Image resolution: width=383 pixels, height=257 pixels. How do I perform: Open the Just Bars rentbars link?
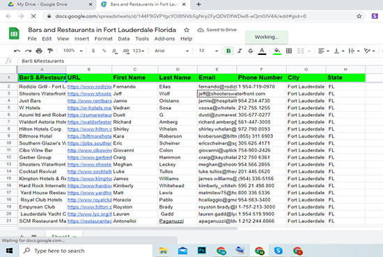click(89, 101)
